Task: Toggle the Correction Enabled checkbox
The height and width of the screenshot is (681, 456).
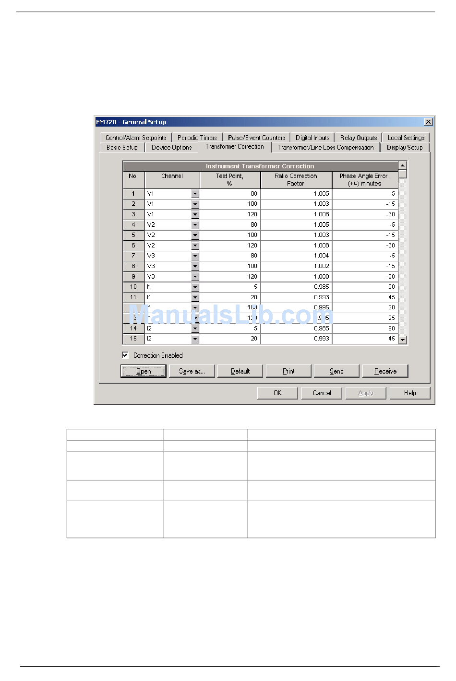Action: pos(125,355)
